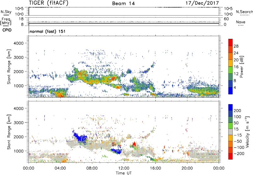Pick the red top segment of Power colorbar

[x=231, y=42]
